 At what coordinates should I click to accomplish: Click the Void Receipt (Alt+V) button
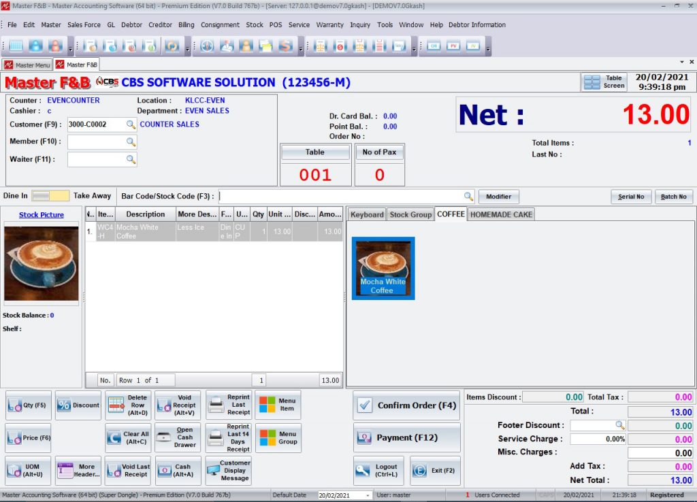[178, 405]
